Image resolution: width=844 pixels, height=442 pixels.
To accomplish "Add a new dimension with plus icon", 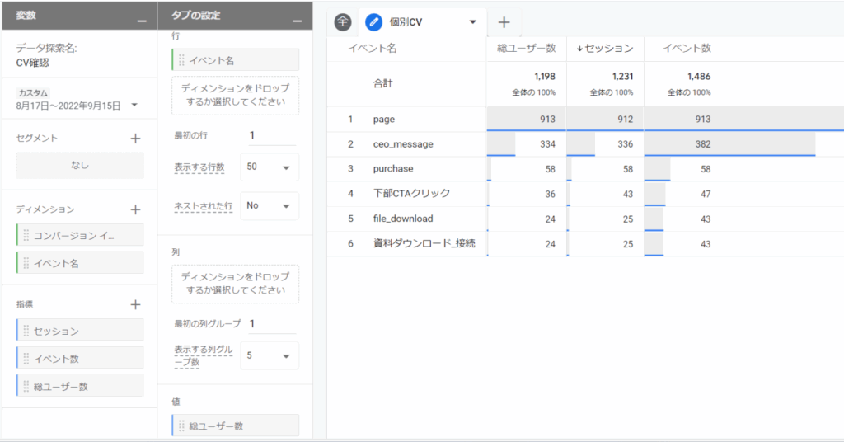I will (x=135, y=209).
